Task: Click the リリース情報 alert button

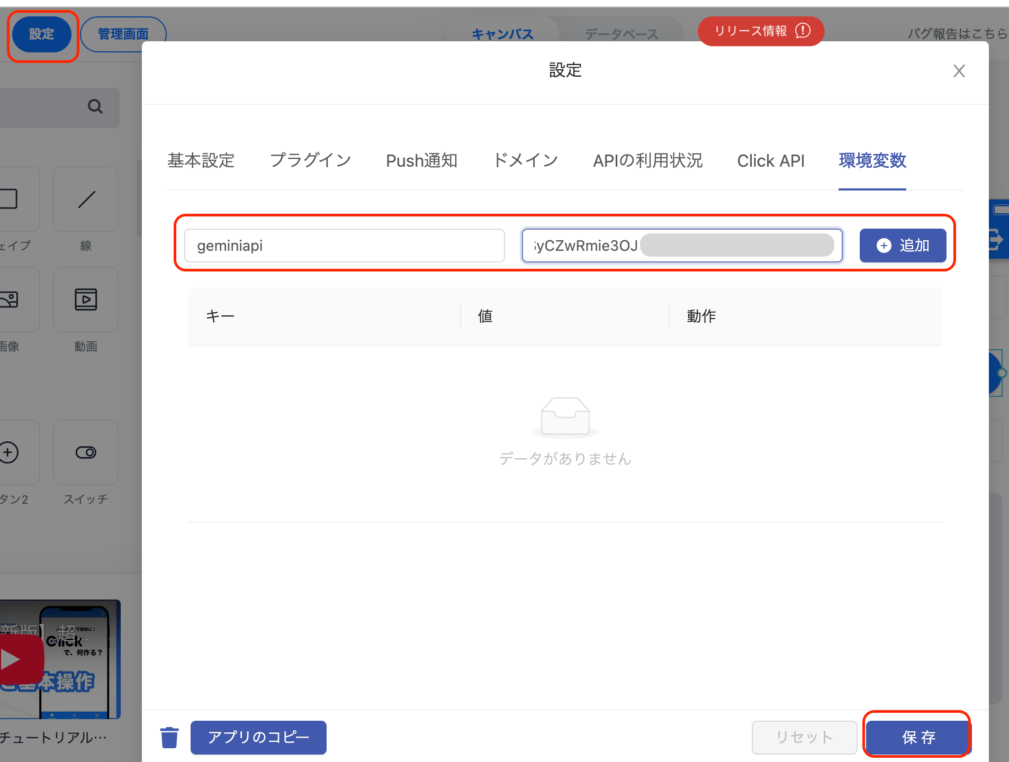Action: [761, 31]
